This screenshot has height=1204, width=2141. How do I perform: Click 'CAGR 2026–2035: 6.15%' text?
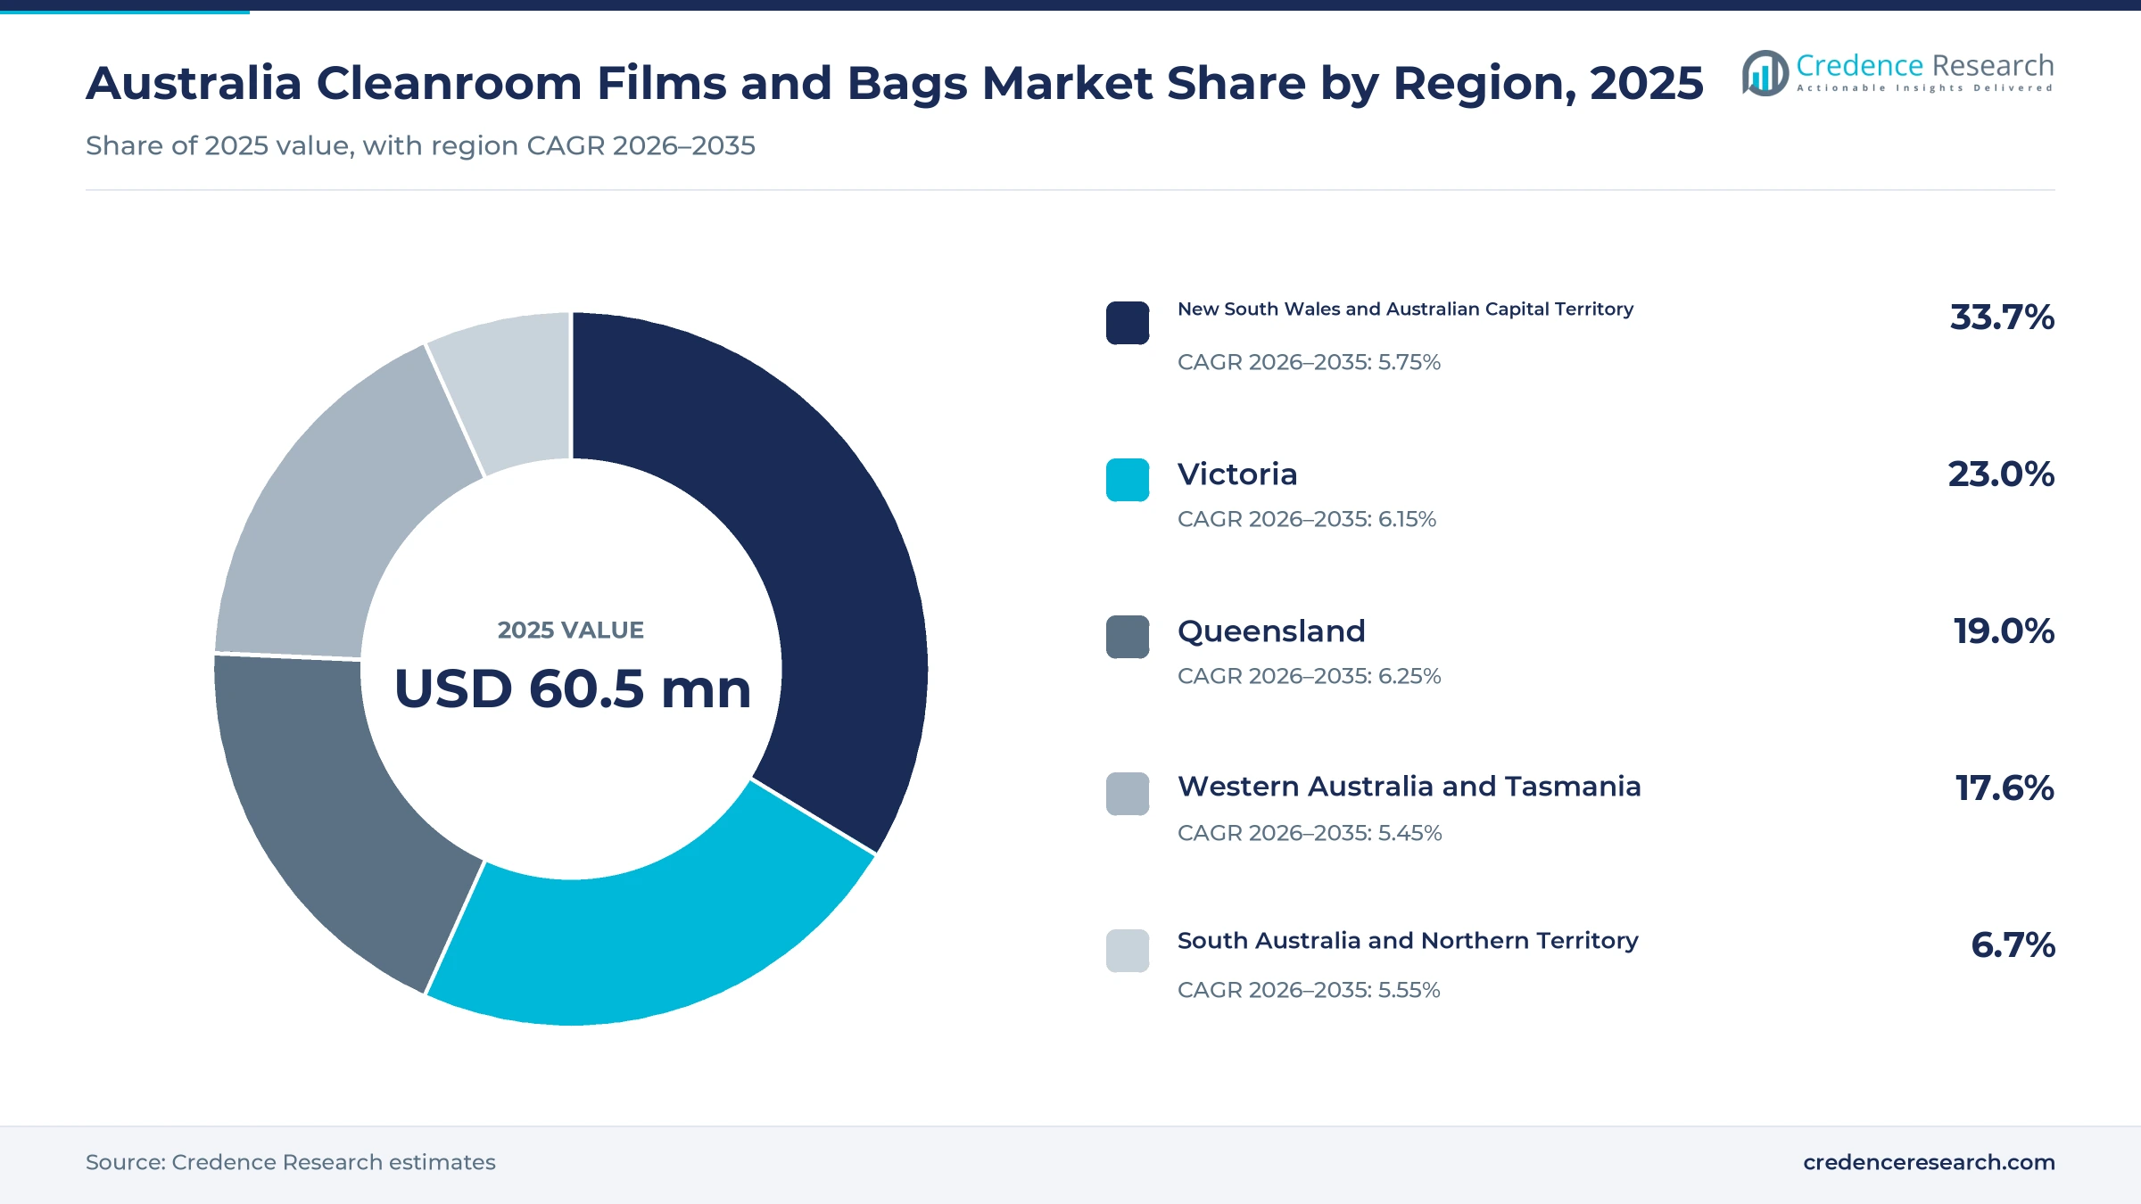[1307, 519]
